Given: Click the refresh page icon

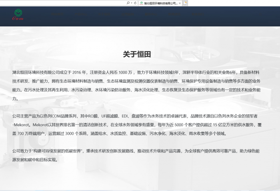Looking at the screenshot, I should pos(135,3).
